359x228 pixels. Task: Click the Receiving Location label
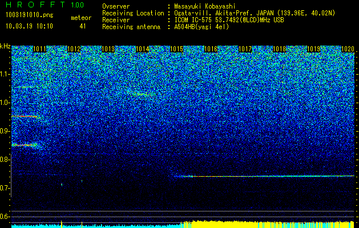[133, 13]
